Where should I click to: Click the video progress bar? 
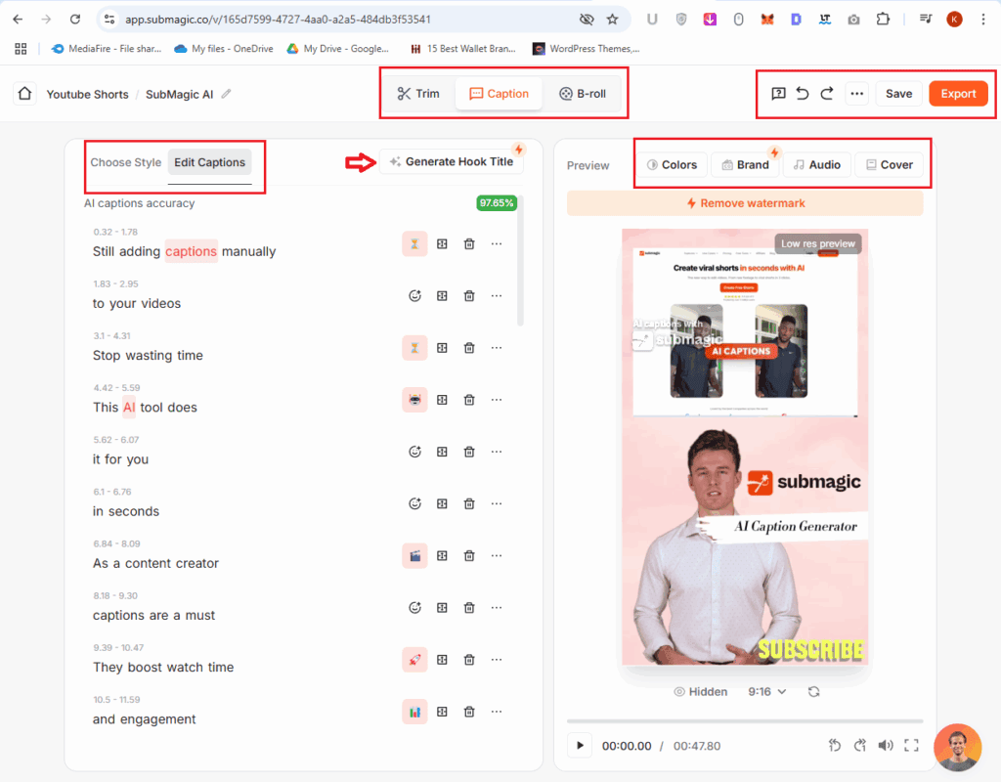745,721
